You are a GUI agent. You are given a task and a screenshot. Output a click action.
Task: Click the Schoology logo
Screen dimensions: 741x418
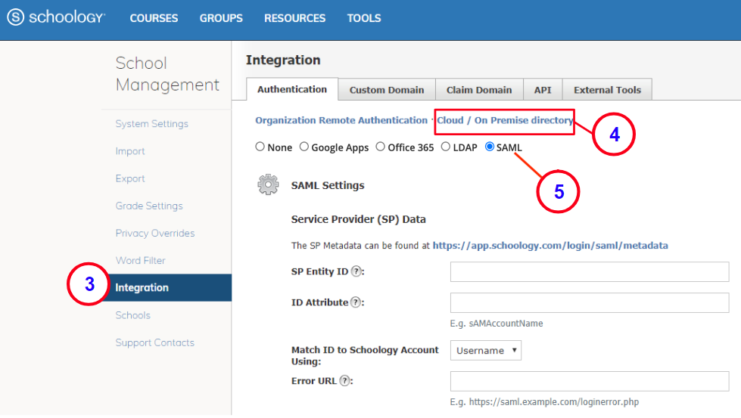(x=56, y=17)
